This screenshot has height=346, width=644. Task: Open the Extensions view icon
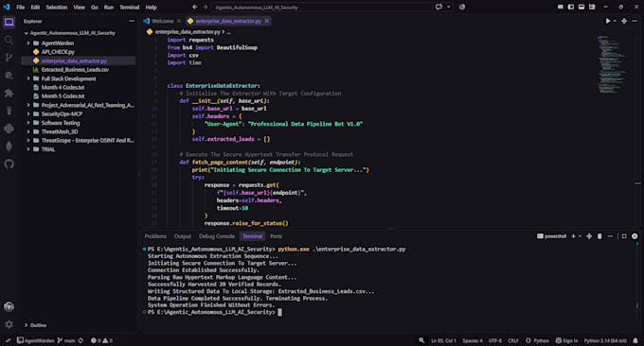click(9, 93)
